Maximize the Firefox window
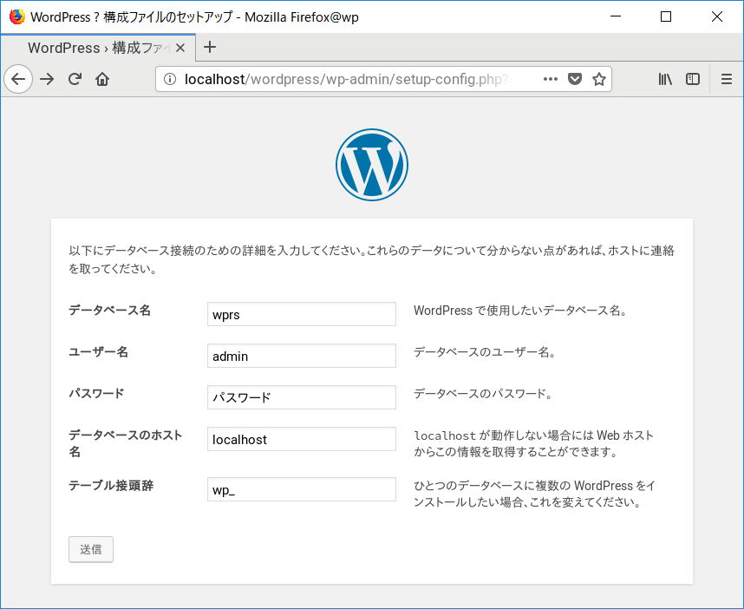744x609 pixels. pyautogui.click(x=666, y=16)
